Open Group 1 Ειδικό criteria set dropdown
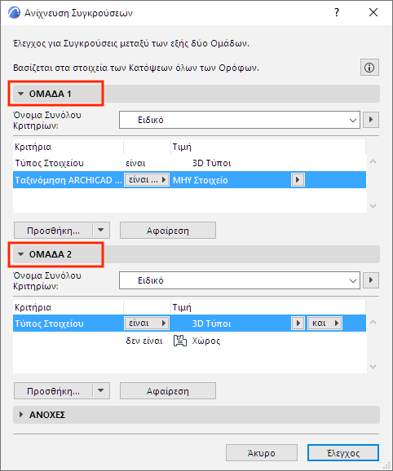393x471 pixels. [x=240, y=120]
